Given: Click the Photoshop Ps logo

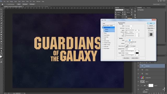Looking at the screenshot, I should (1, 1).
